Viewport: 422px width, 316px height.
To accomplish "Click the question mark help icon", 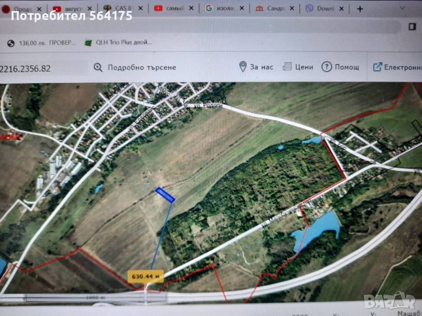I will 327,67.
